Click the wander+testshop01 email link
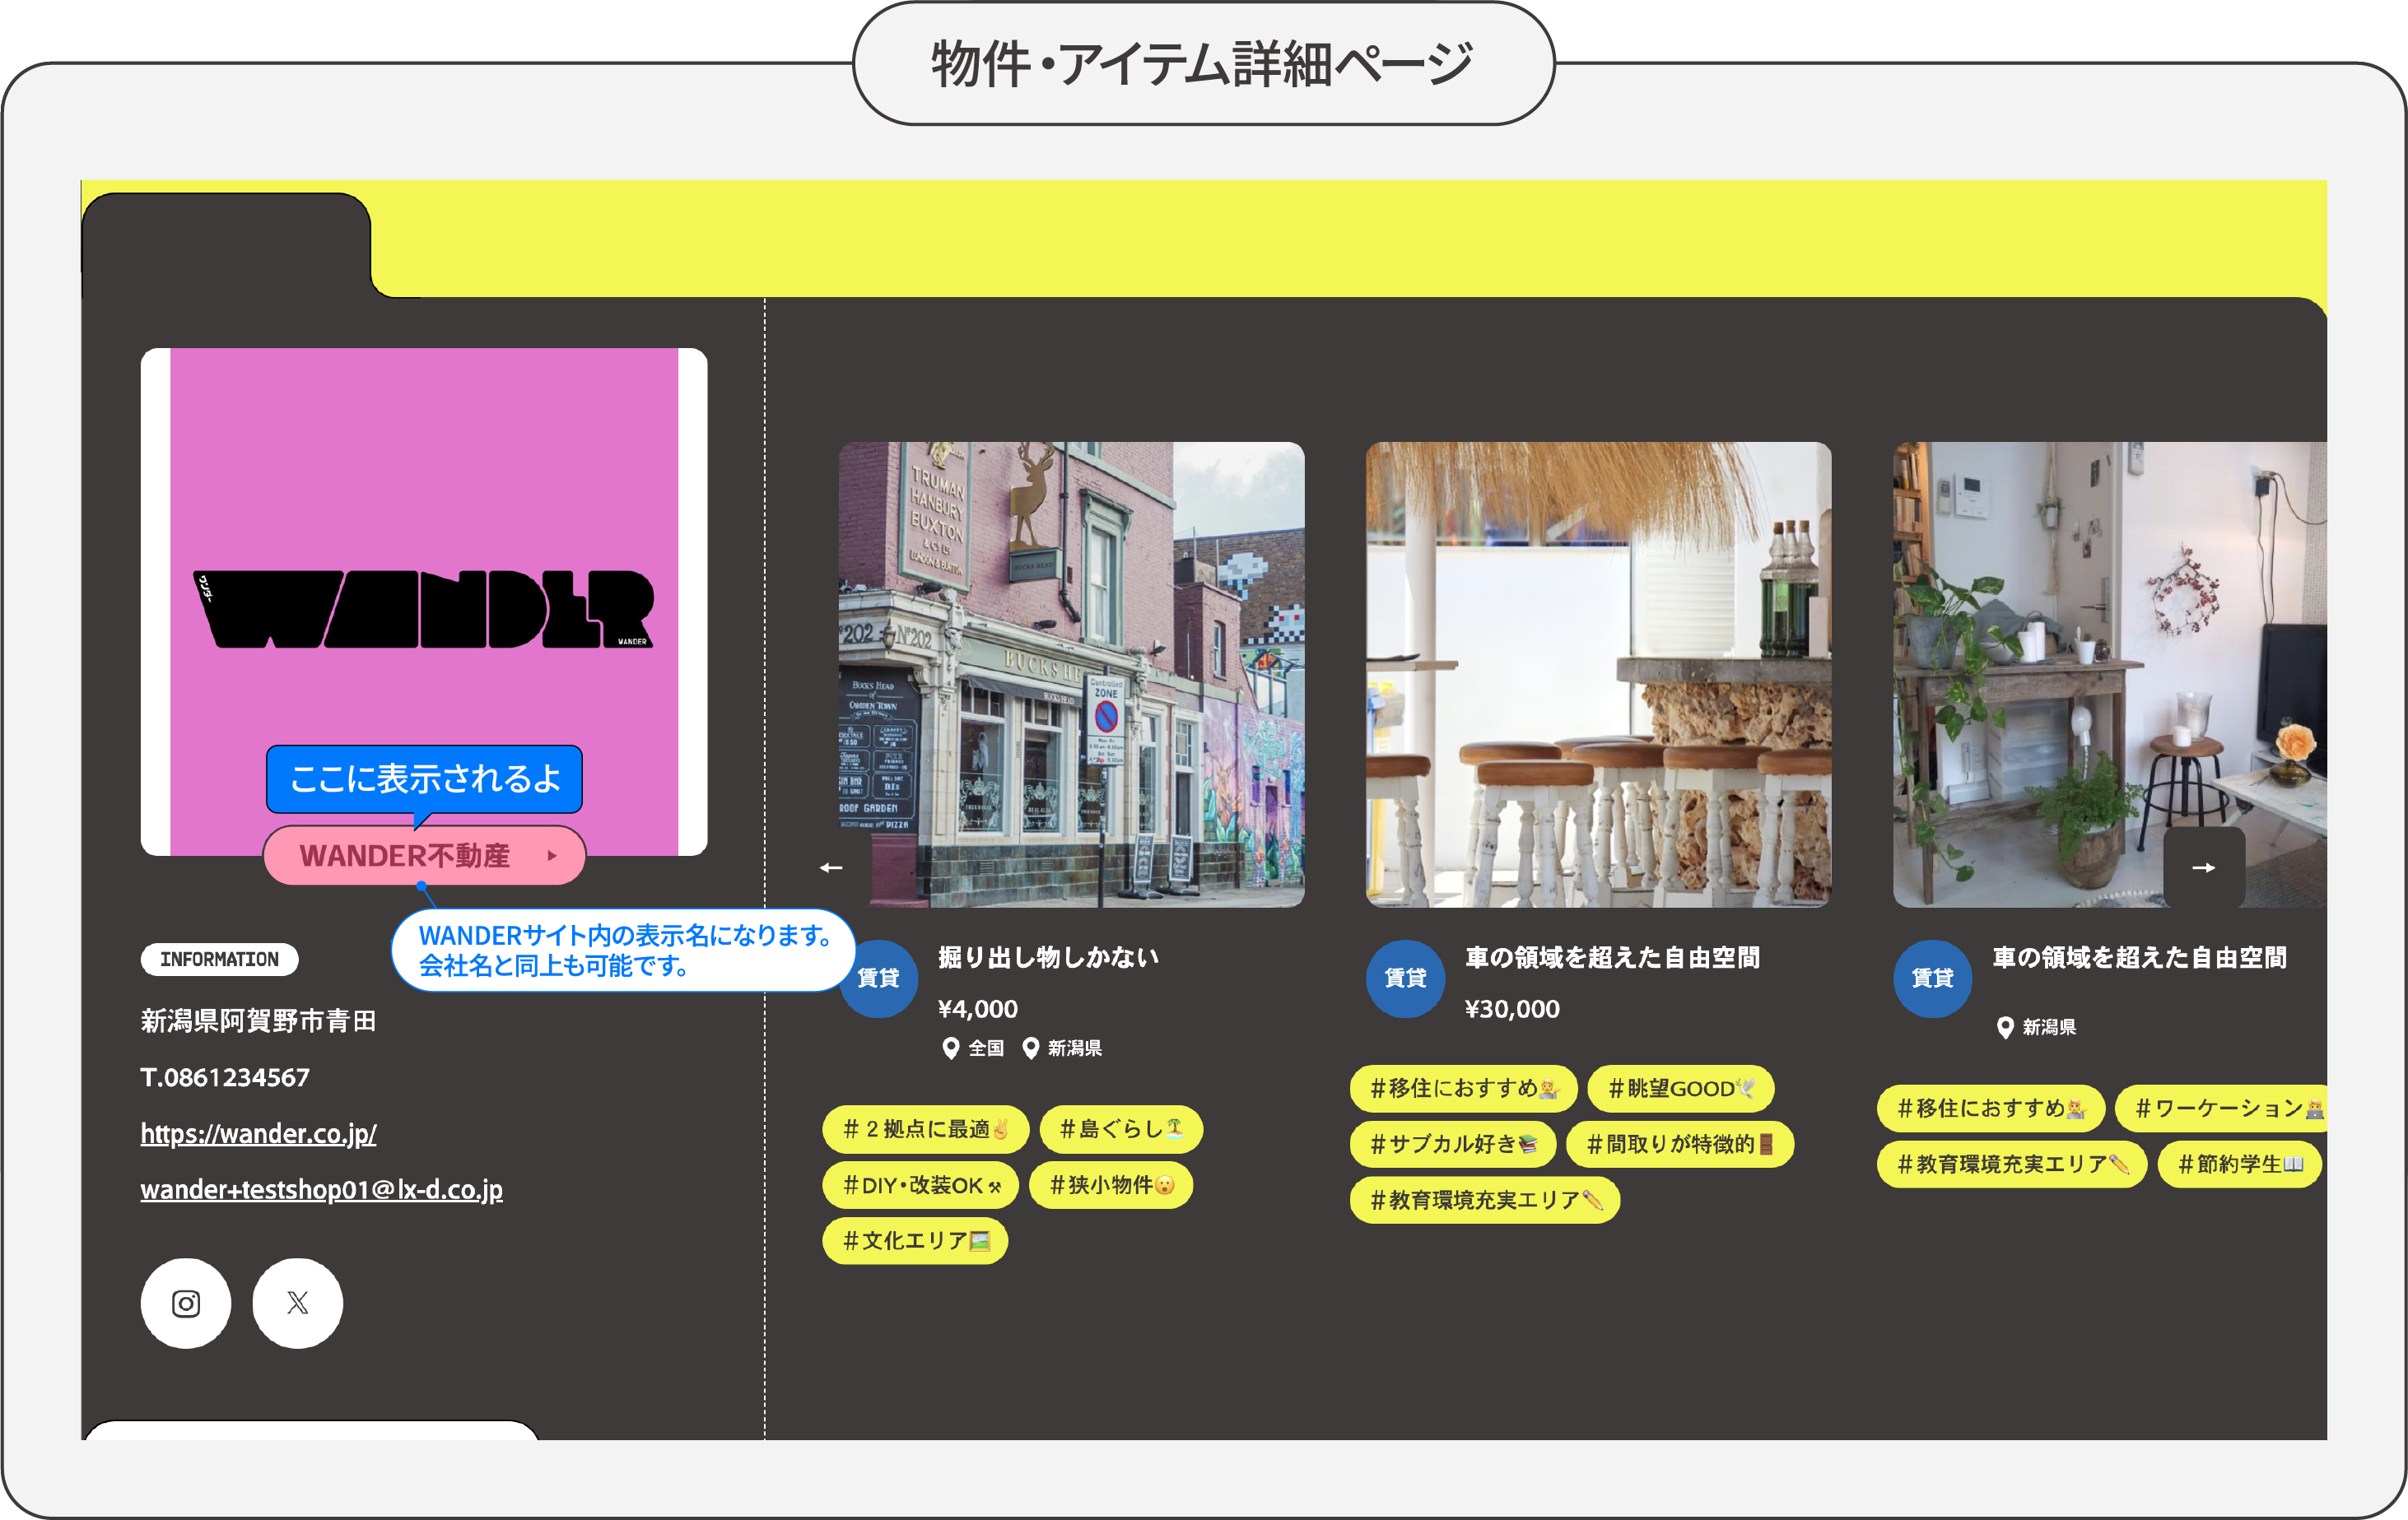 click(321, 1189)
